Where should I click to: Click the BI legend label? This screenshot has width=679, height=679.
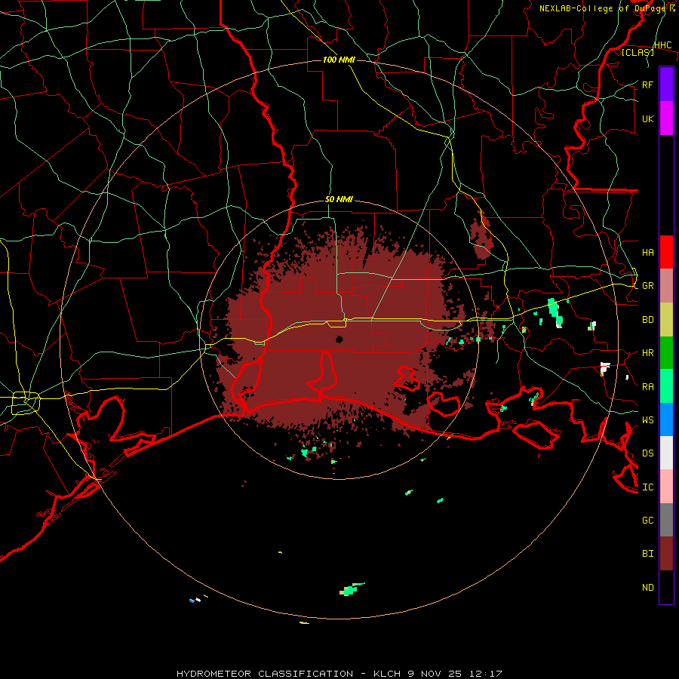(647, 554)
